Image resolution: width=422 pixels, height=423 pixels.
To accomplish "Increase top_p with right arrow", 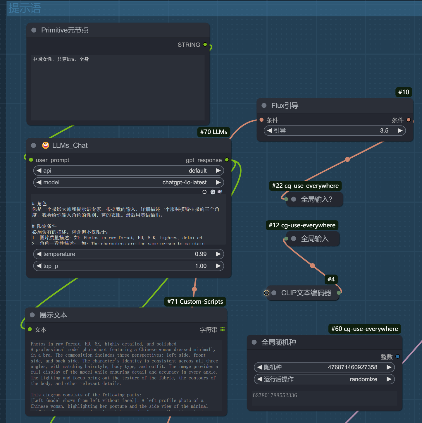I will [x=218, y=266].
